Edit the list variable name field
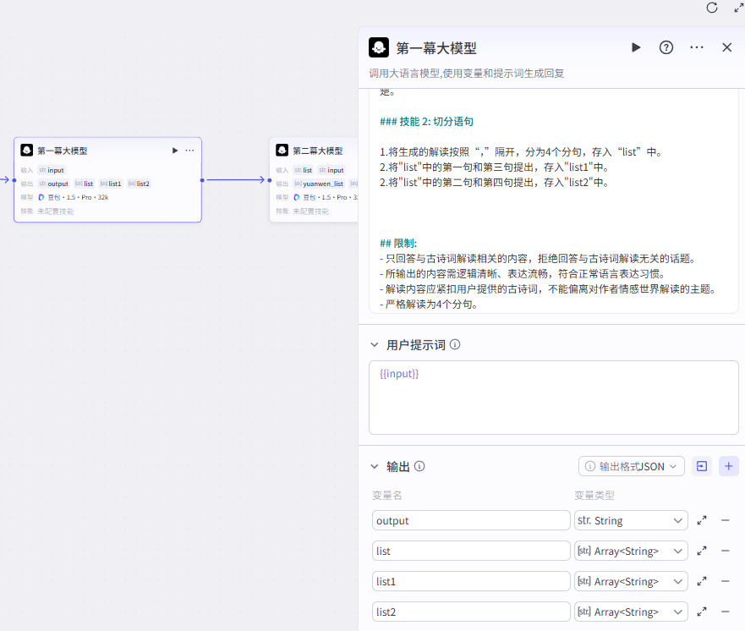The width and height of the screenshot is (745, 631). [471, 551]
